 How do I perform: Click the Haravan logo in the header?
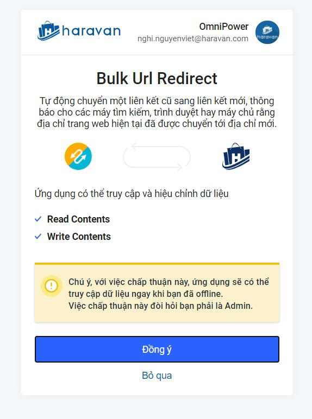click(x=79, y=31)
